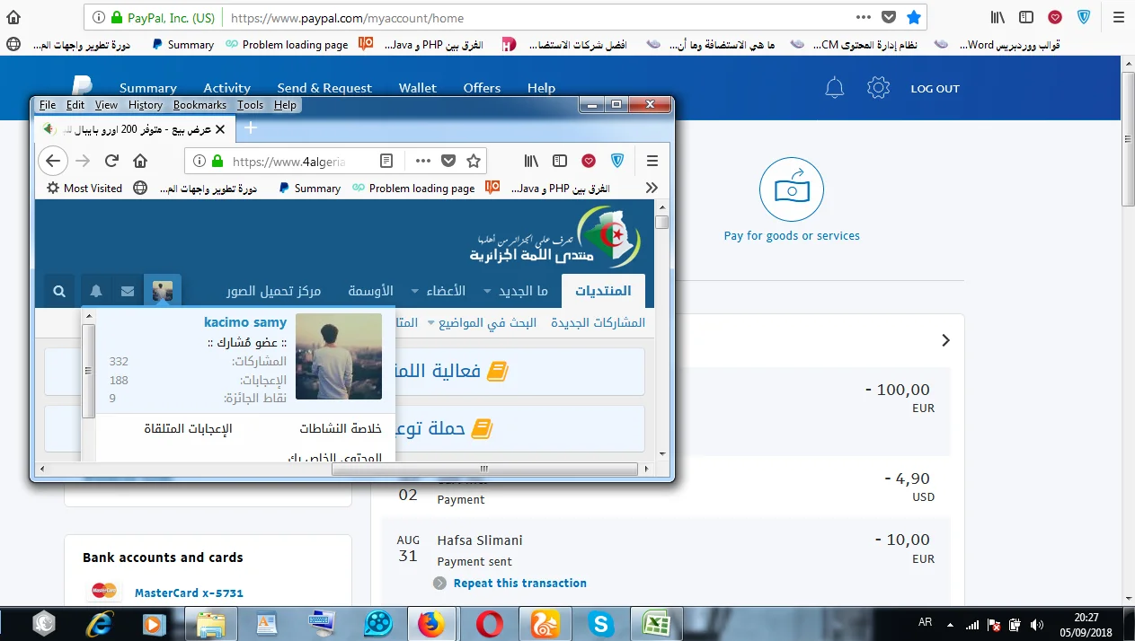
Task: Go to home in small Firefox window
Action: 140,161
